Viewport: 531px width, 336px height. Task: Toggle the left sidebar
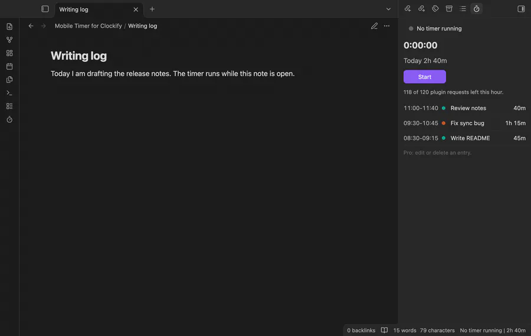click(x=45, y=9)
